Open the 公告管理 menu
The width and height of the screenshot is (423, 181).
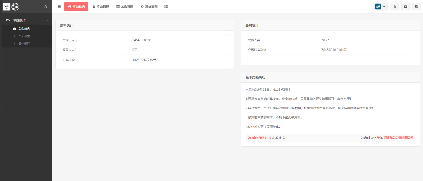[x=125, y=7]
